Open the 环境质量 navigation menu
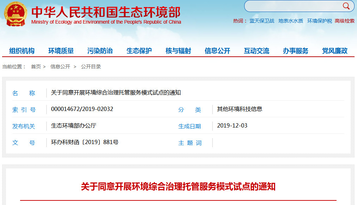The height and width of the screenshot is (205, 357). point(61,51)
